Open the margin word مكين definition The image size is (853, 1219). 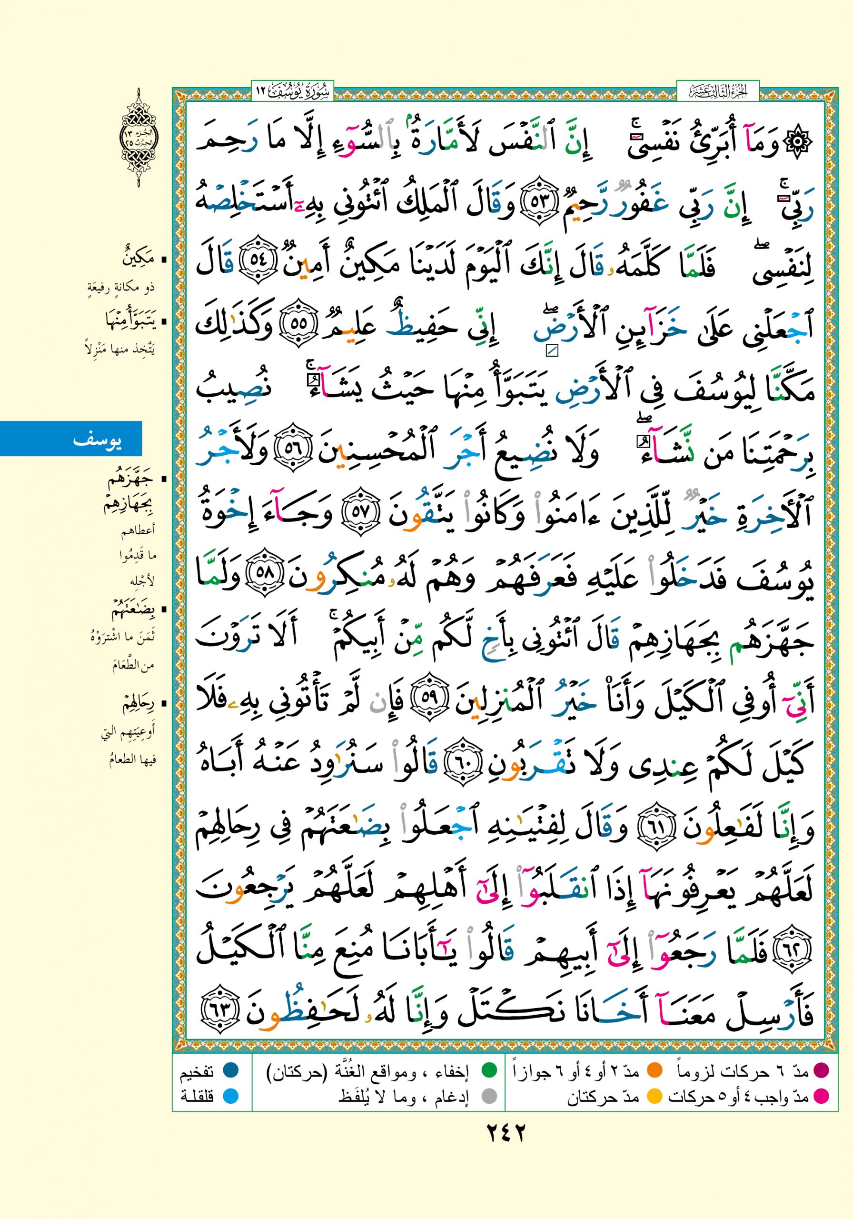point(138,259)
